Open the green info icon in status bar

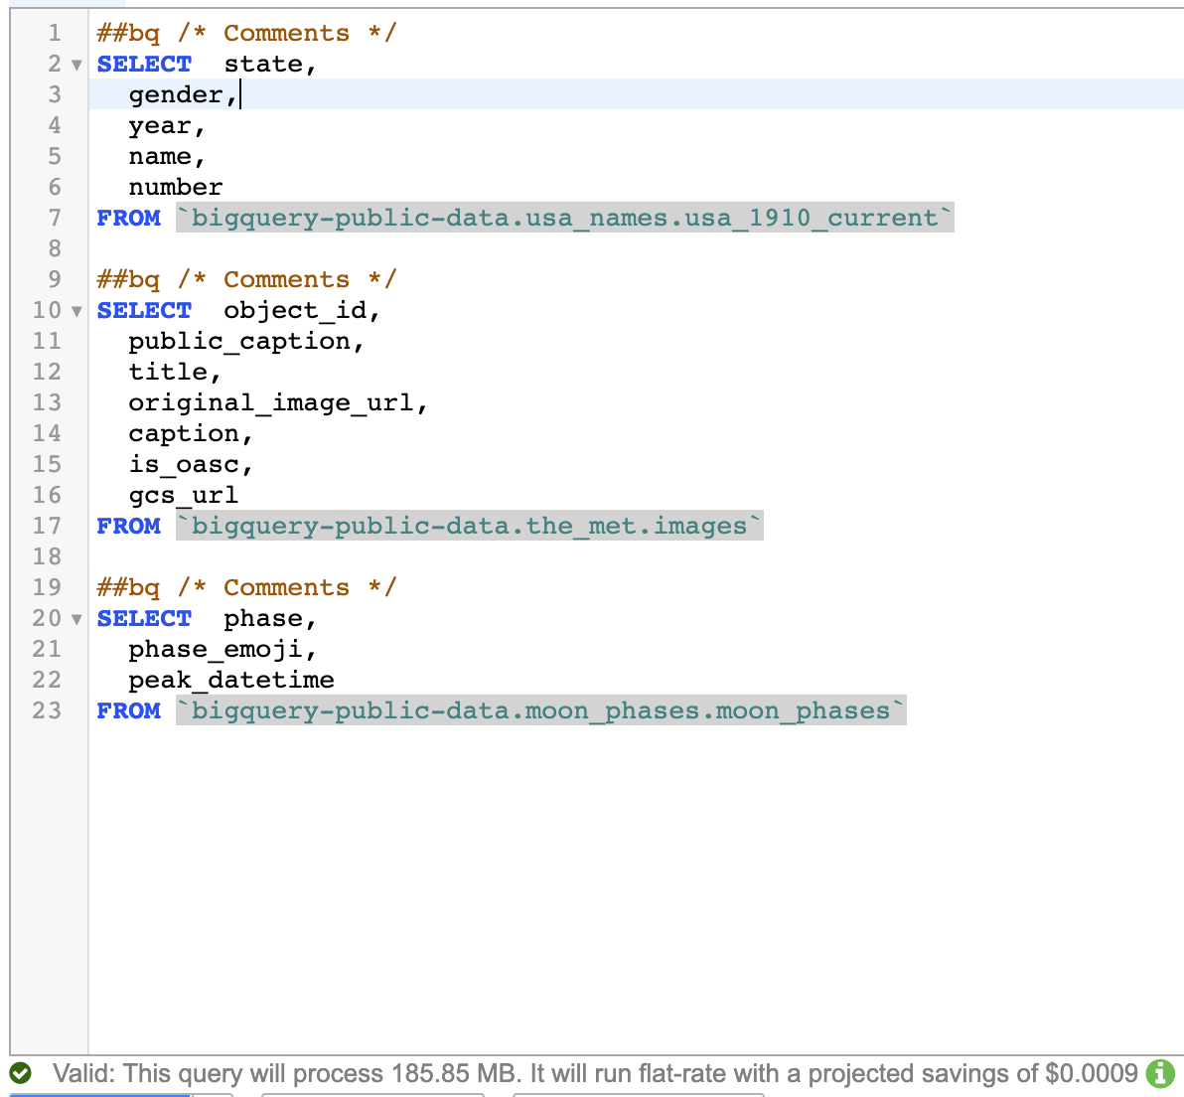pyautogui.click(x=1160, y=1073)
